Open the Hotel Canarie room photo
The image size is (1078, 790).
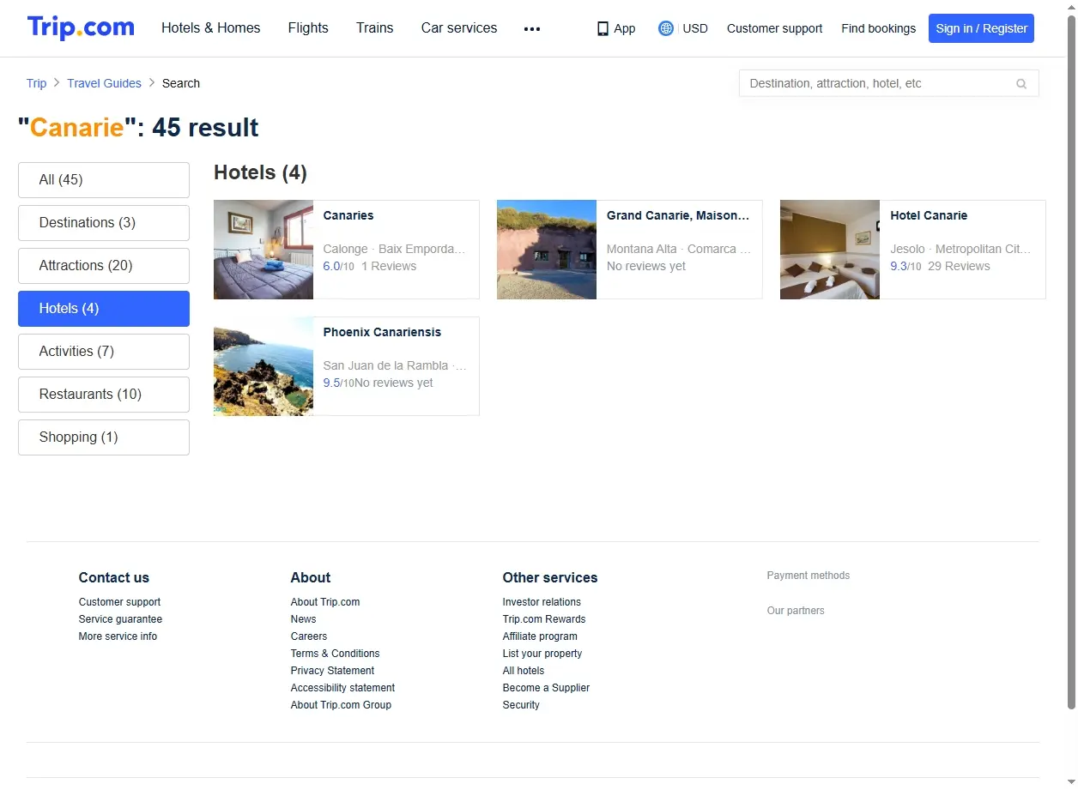[x=830, y=250]
